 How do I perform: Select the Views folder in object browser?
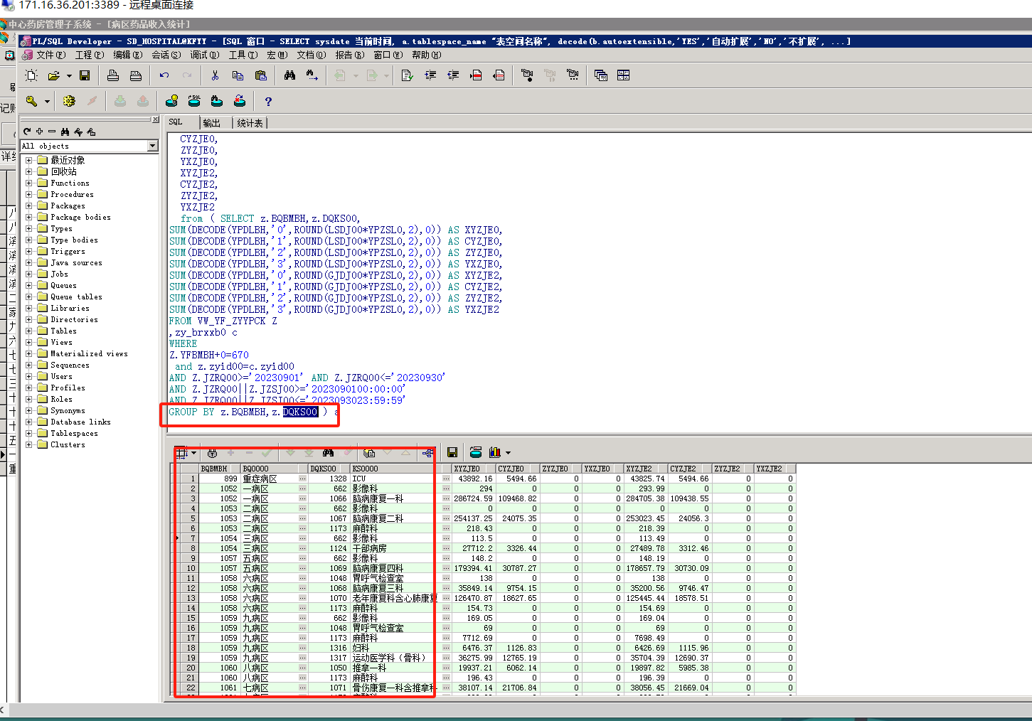(x=61, y=342)
